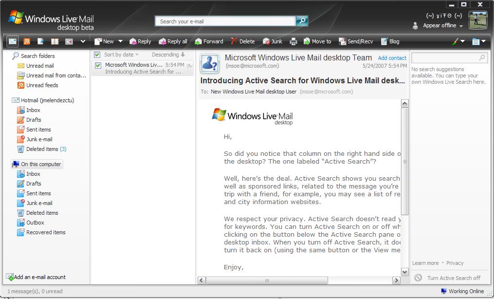Flag the Microsoft Windows Live message
Screen dimensions: 494x299
(x=189, y=66)
